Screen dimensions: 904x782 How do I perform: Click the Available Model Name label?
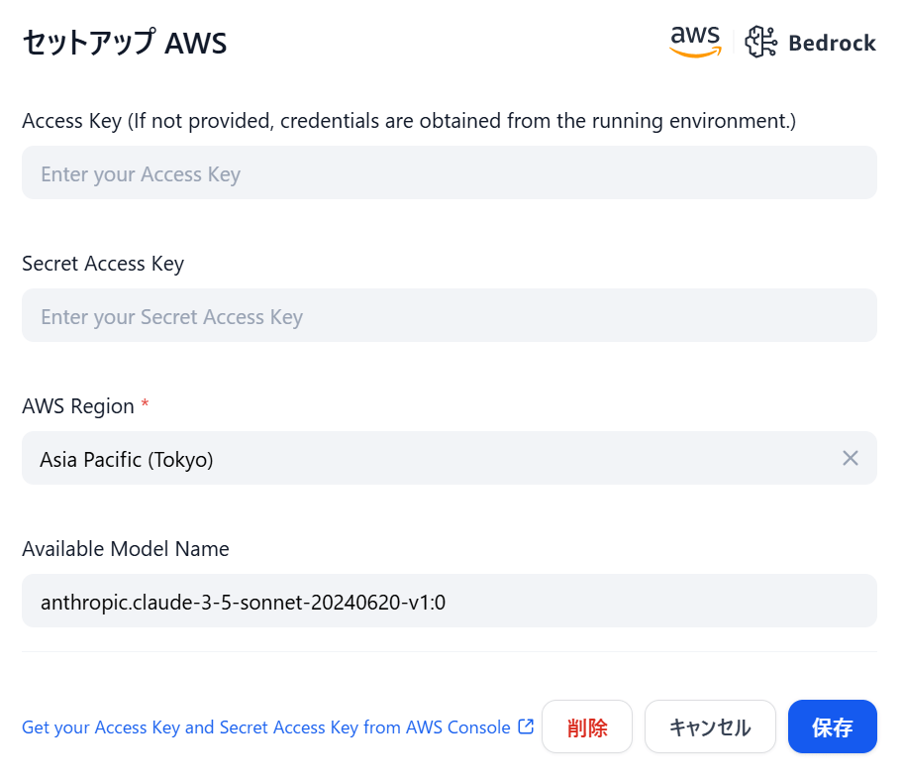point(125,549)
